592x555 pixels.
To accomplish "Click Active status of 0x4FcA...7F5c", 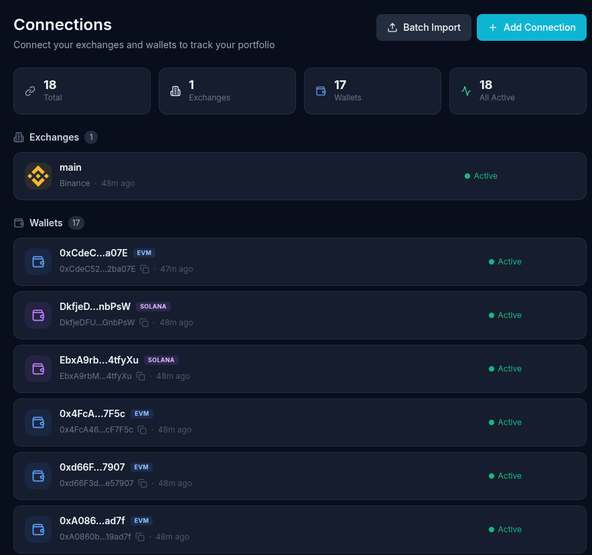I will (x=505, y=422).
